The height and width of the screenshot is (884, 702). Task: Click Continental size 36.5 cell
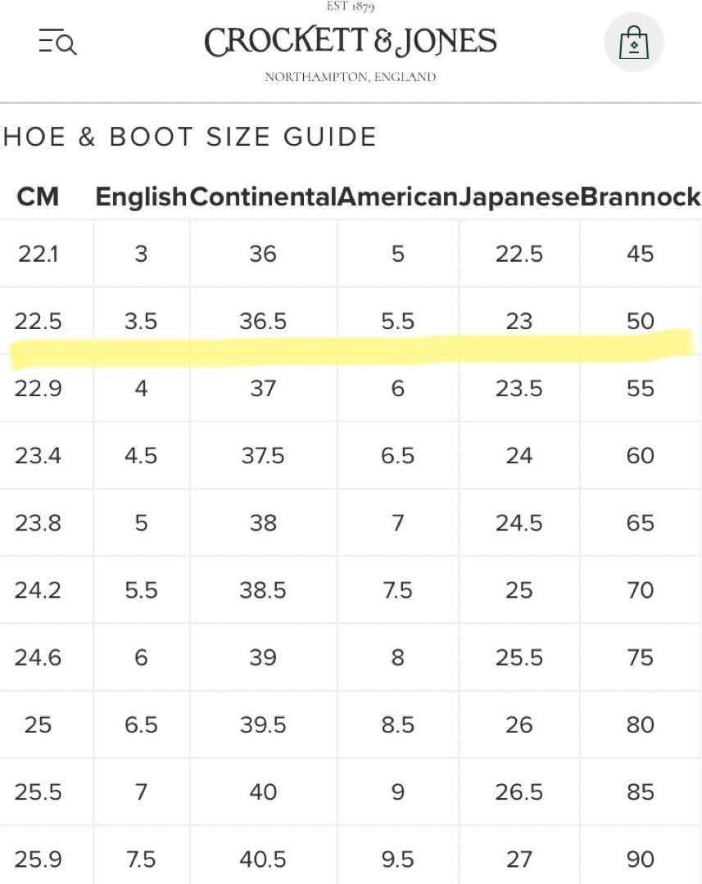264,321
